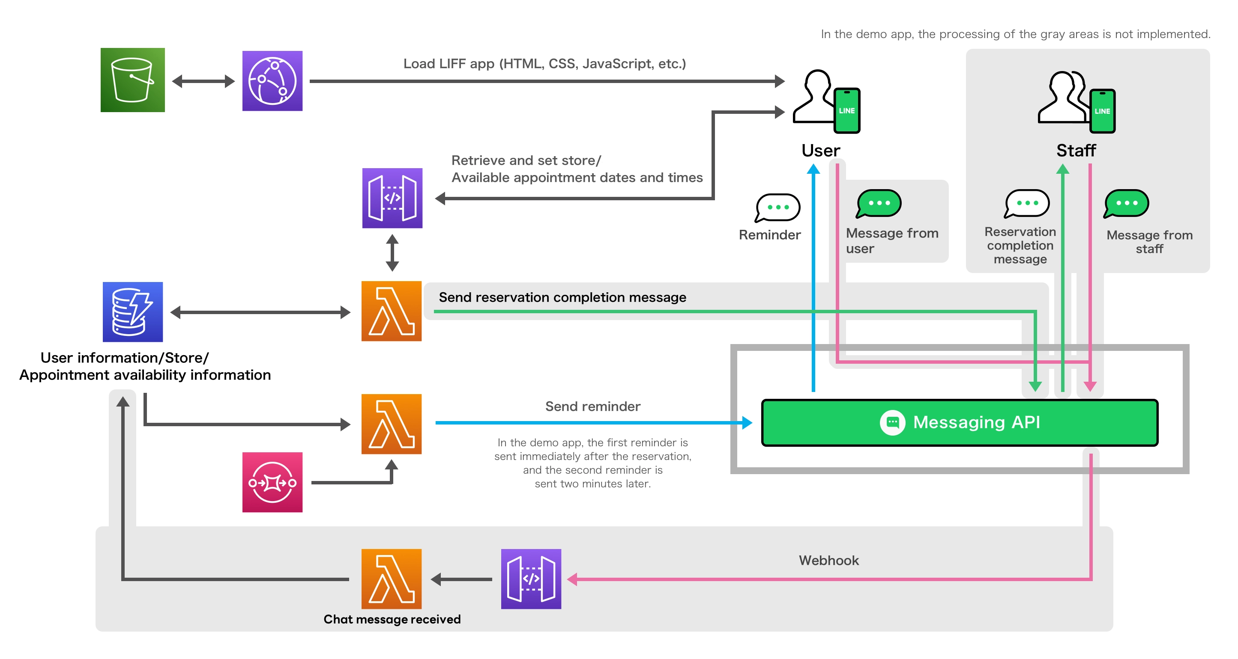Select the purple CloudFront globe icon
This screenshot has width=1238, height=659.
point(272,81)
